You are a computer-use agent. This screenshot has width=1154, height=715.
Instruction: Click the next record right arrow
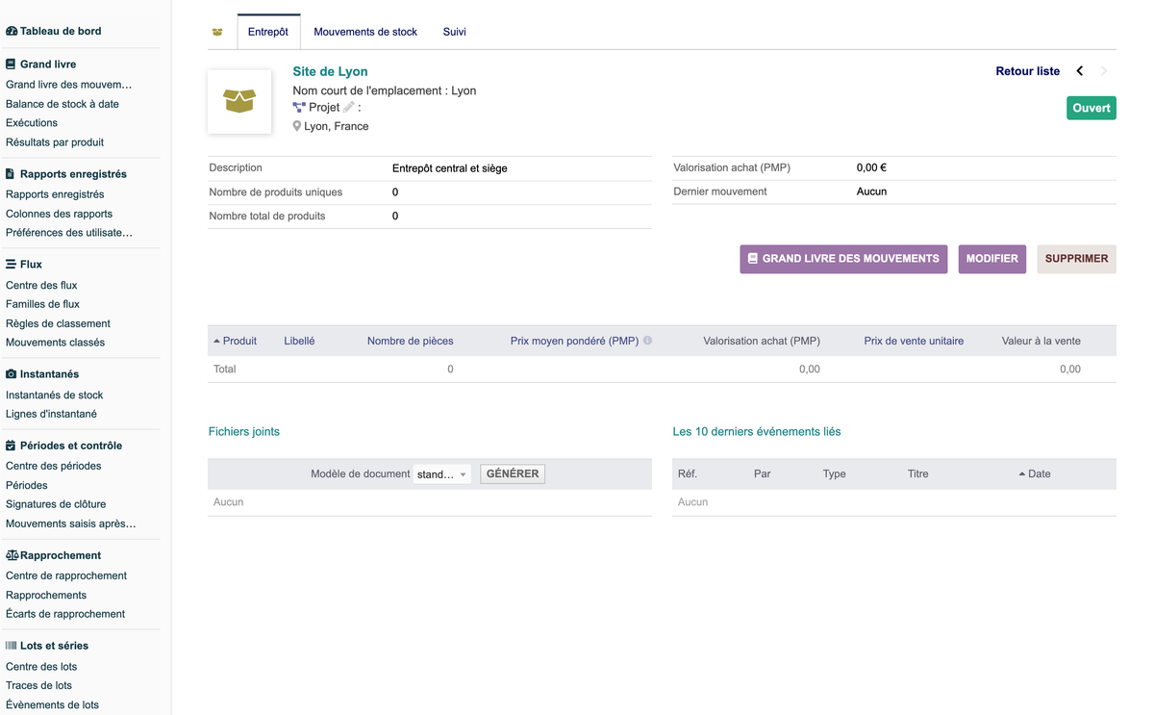point(1104,71)
